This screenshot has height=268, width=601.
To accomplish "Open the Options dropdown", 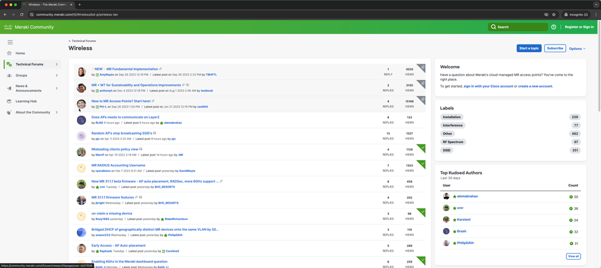I will pos(578,49).
